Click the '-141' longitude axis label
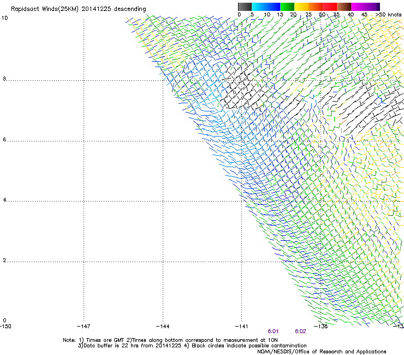Viewport: 404px width, 355px height. tap(242, 327)
